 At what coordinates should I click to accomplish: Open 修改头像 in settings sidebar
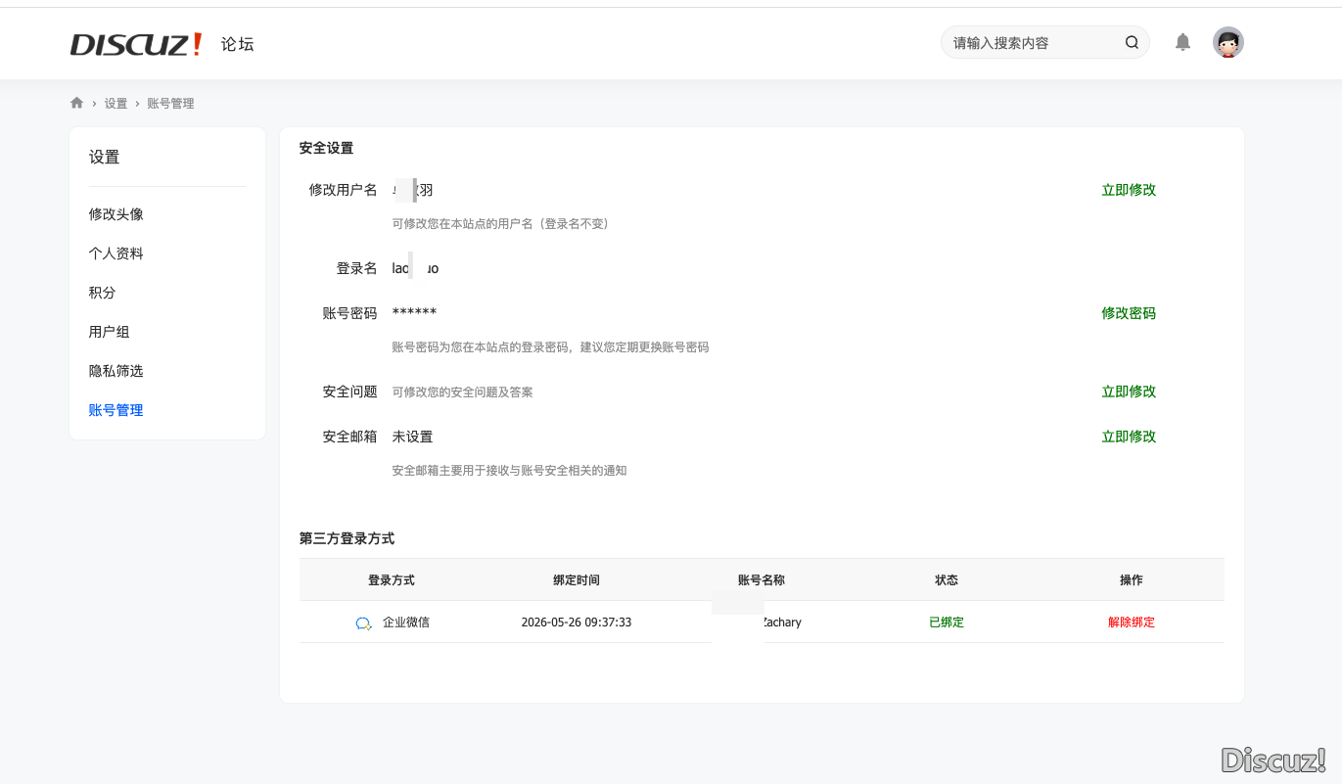coord(116,214)
